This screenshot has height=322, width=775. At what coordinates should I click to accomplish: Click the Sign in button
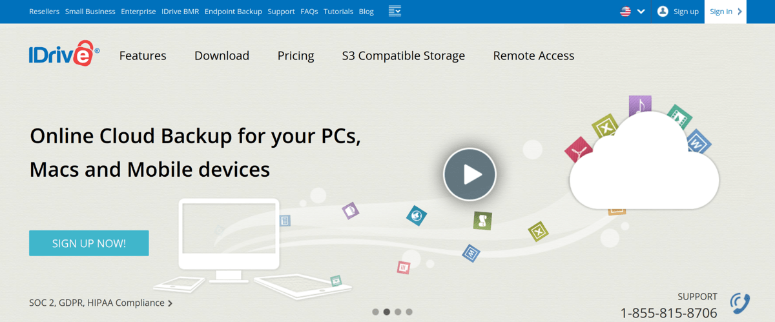tap(725, 12)
